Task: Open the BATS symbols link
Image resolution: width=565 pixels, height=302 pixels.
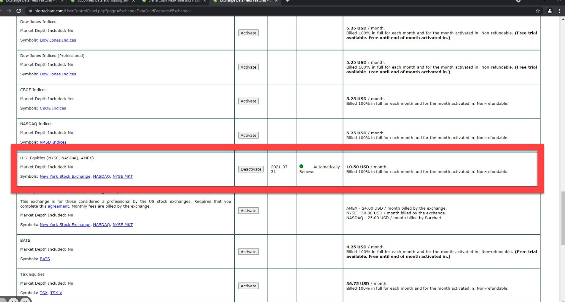Action: 45,259
